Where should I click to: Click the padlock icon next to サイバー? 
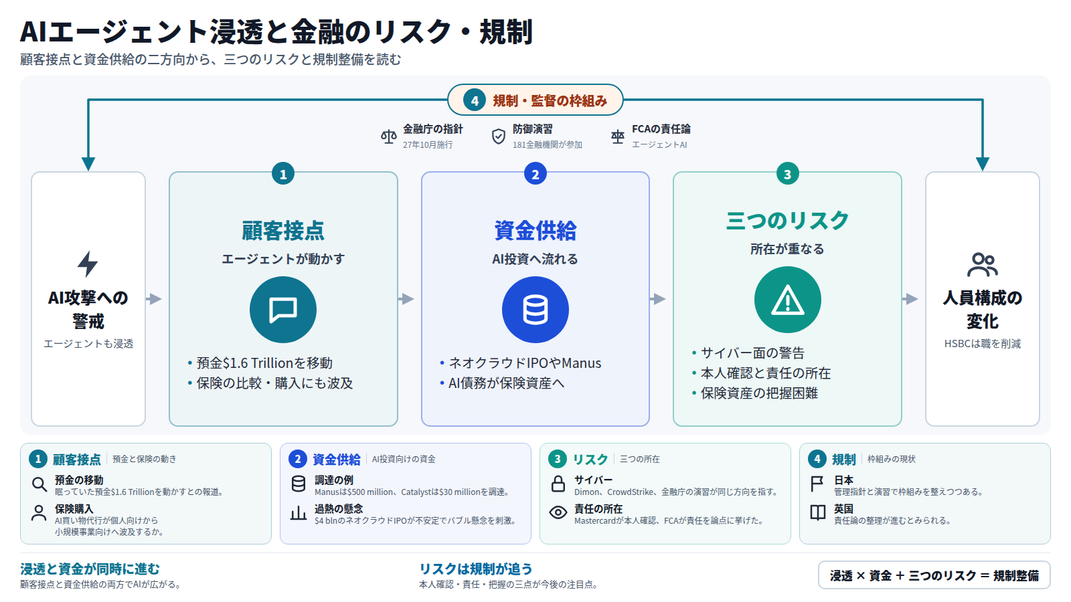tap(558, 484)
